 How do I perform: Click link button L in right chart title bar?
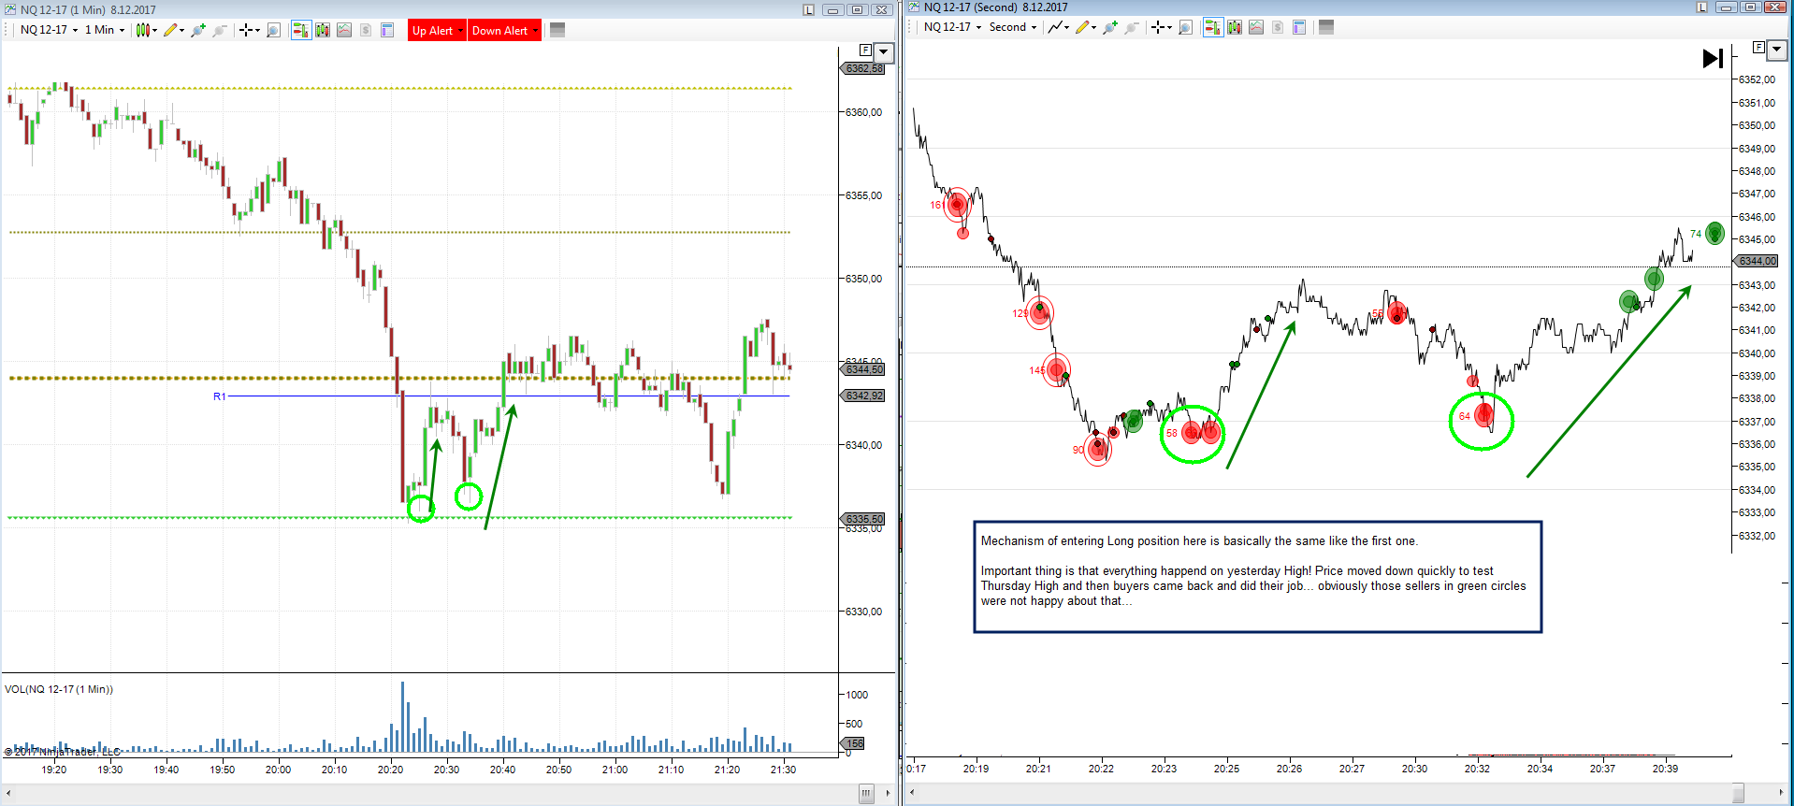coord(1702,7)
